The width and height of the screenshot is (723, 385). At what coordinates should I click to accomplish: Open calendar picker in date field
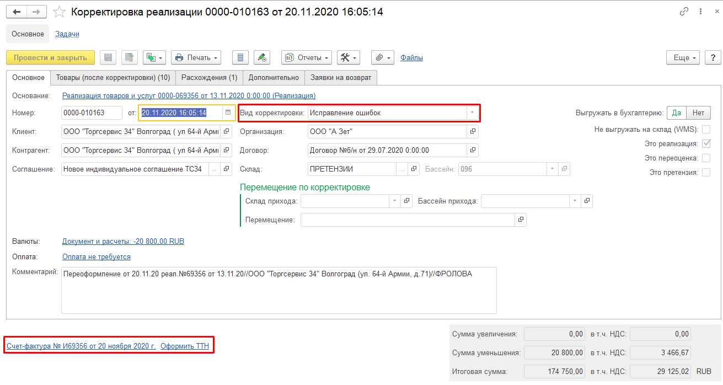click(x=228, y=113)
